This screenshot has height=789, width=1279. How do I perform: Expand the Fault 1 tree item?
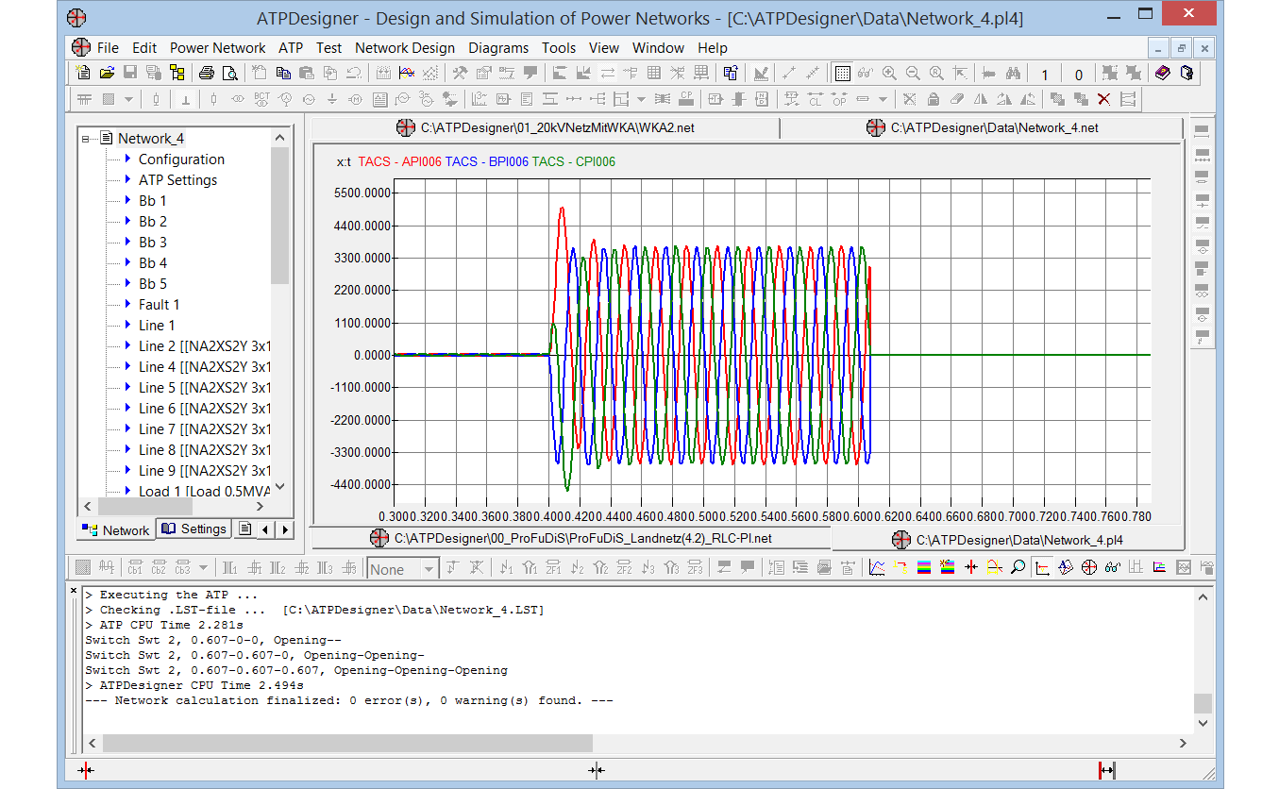128,304
